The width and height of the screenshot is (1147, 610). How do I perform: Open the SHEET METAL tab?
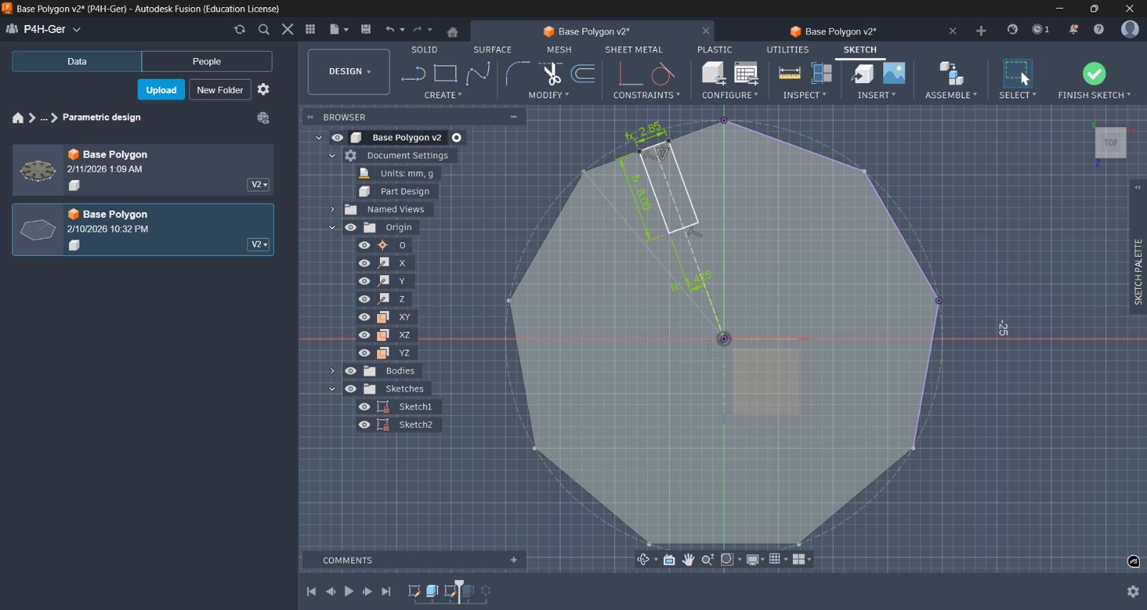click(x=633, y=49)
